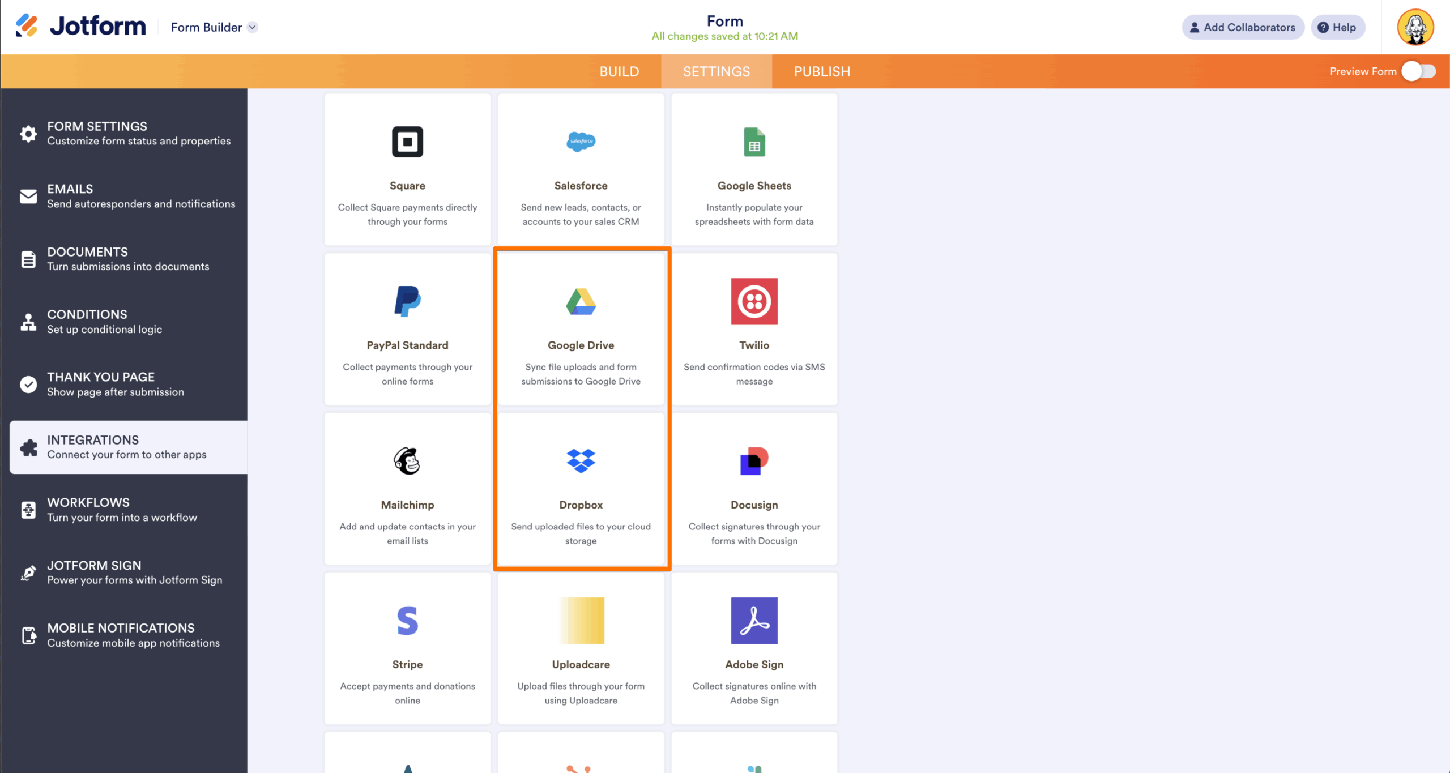Open your profile avatar menu
Viewport: 1450px width, 773px height.
click(1415, 27)
